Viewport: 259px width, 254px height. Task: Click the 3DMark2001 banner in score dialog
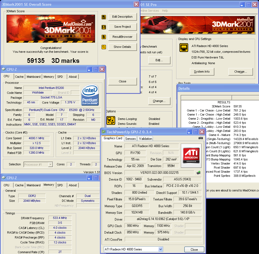[51, 29]
